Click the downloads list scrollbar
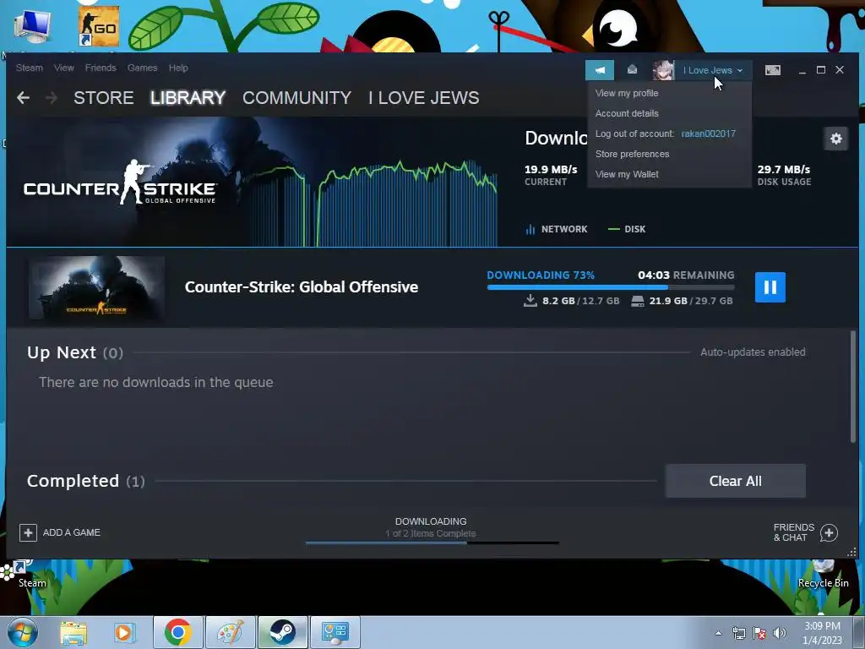Viewport: 865px width, 649px height. tap(853, 386)
